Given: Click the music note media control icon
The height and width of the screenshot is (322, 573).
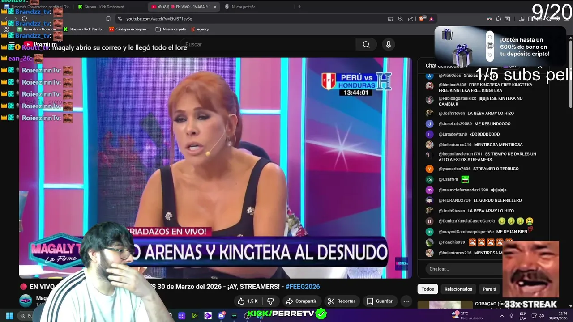Looking at the screenshot, I should click(x=522, y=19).
